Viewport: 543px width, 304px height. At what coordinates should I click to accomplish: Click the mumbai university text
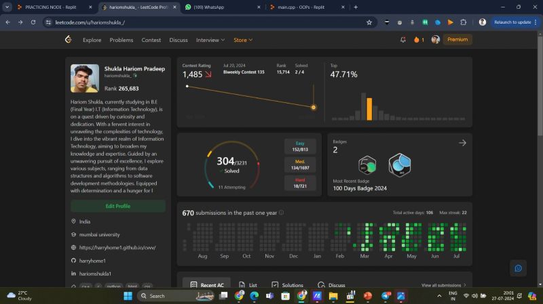pyautogui.click(x=99, y=234)
